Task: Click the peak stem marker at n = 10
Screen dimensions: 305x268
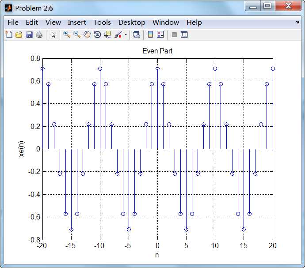Action: tap(215, 68)
